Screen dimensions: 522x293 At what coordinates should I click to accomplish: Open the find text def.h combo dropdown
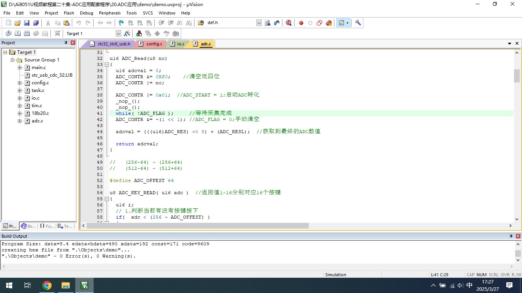[x=259, y=23]
